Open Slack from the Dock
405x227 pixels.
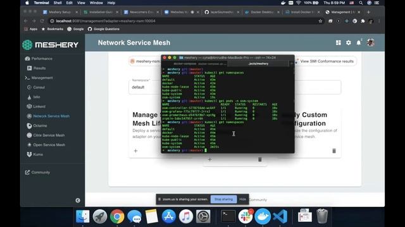click(246, 216)
